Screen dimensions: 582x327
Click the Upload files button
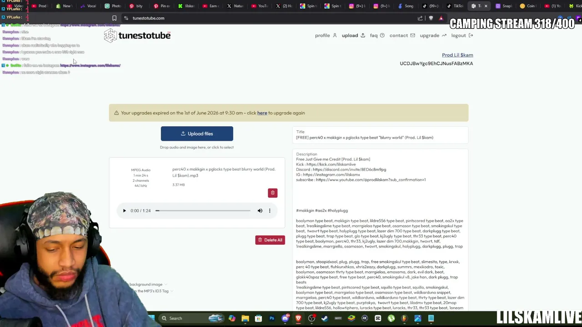tap(197, 134)
